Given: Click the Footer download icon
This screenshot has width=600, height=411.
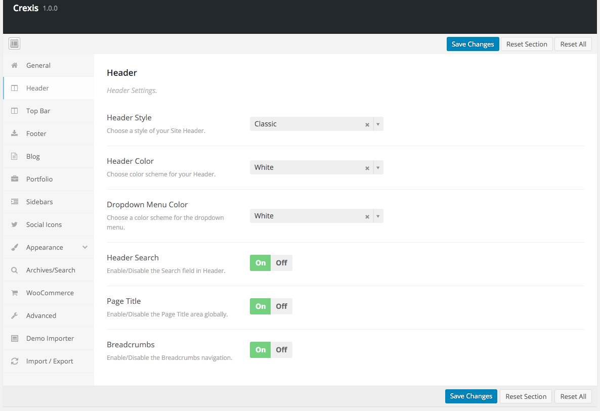Looking at the screenshot, I should pyautogui.click(x=15, y=133).
